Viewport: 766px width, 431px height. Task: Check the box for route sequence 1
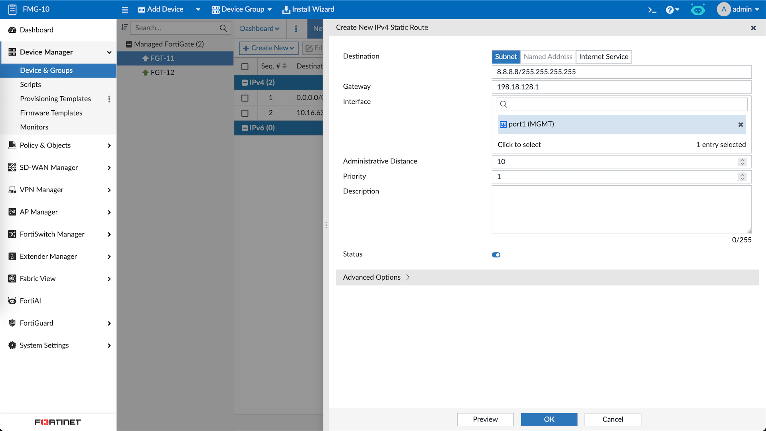(245, 98)
